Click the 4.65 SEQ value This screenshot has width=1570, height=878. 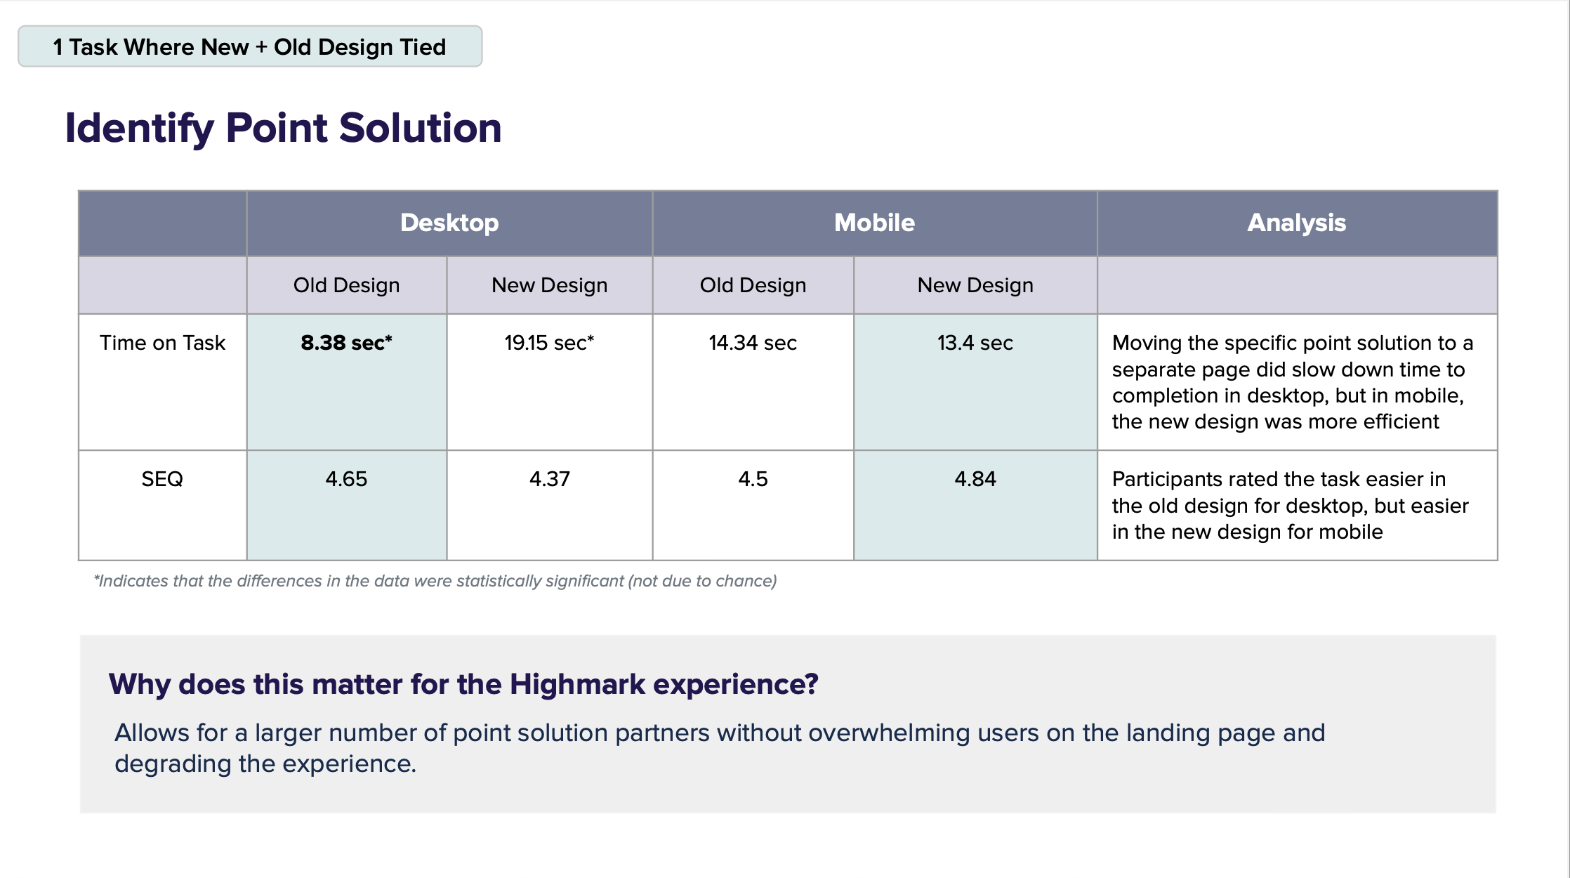[x=346, y=479]
